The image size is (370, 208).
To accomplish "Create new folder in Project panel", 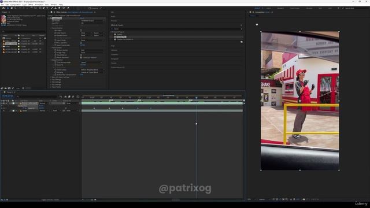I will tap(5, 88).
